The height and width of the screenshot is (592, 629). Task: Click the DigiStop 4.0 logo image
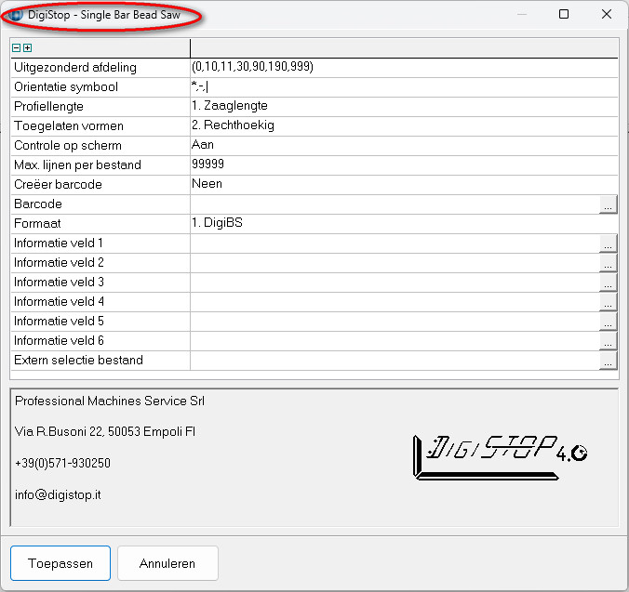500,457
